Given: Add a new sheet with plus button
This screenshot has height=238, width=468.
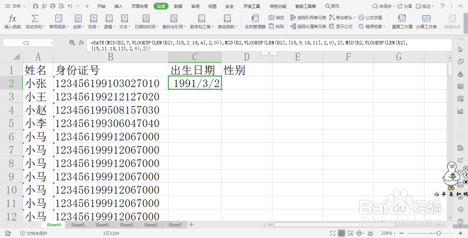Looking at the screenshot, I should pyautogui.click(x=191, y=224).
